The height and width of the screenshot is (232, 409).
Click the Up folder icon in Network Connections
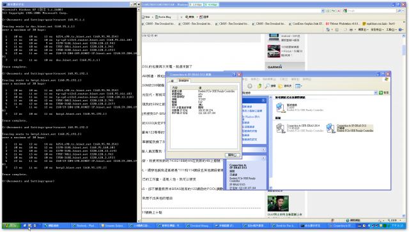coord(259,86)
